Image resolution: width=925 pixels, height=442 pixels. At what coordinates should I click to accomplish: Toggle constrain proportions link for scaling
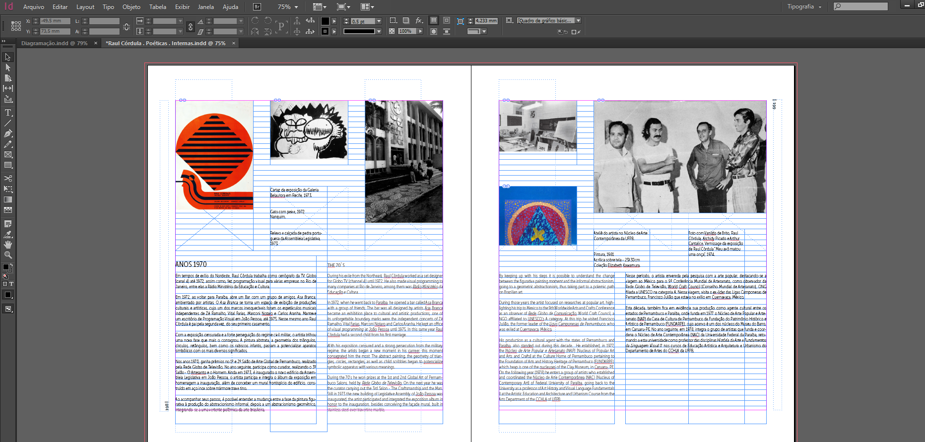(191, 27)
